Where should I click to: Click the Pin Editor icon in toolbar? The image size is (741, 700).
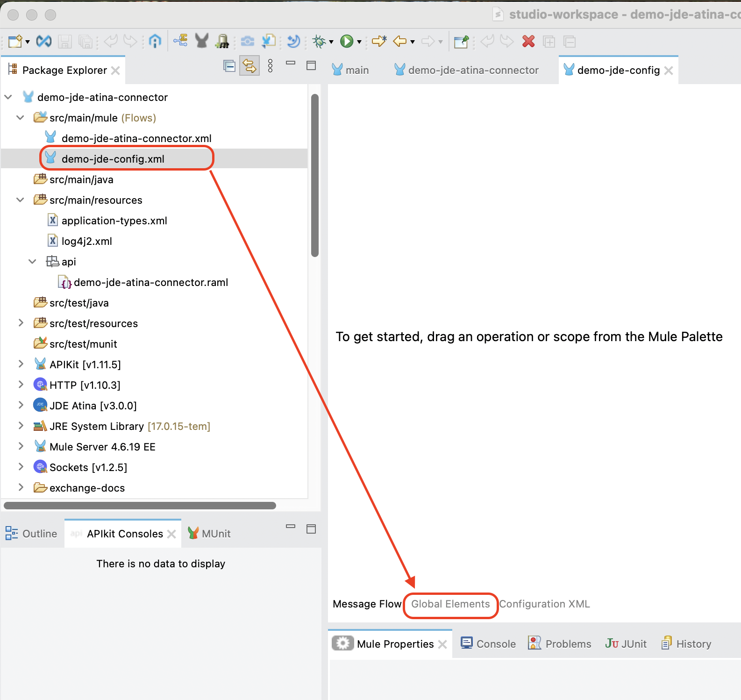tap(461, 42)
